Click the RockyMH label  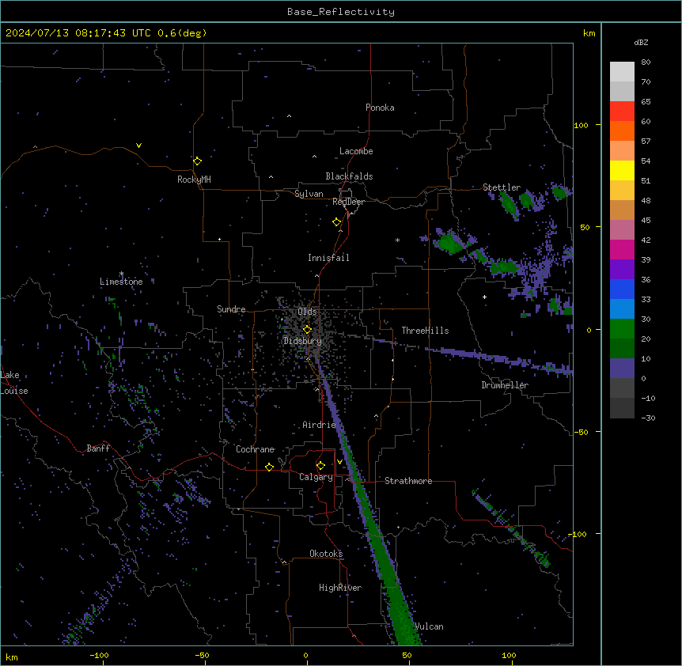point(194,180)
